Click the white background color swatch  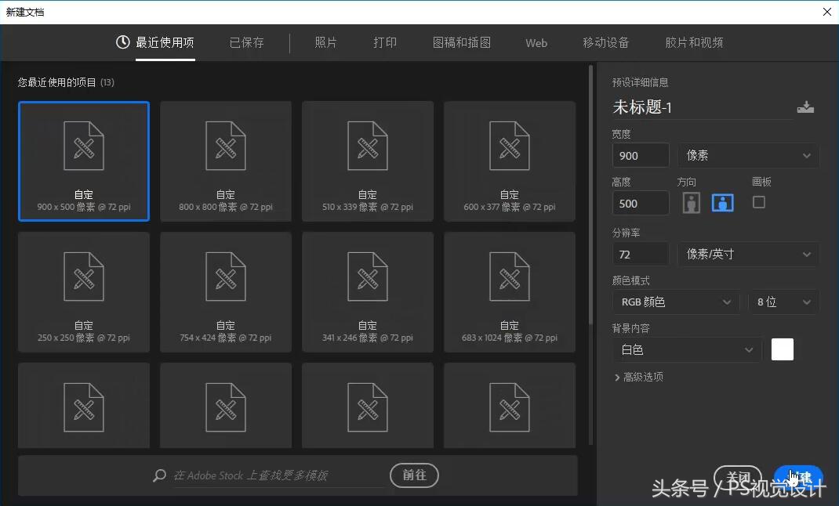[x=782, y=349]
